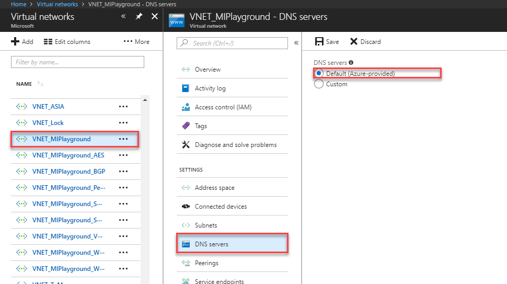Viewport: 507px width, 284px height.
Task: Go to Virtual networks breadcrumb
Action: (x=57, y=4)
